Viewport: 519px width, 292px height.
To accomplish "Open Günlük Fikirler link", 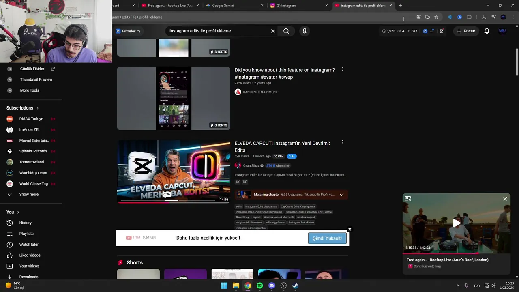I will 32,69.
